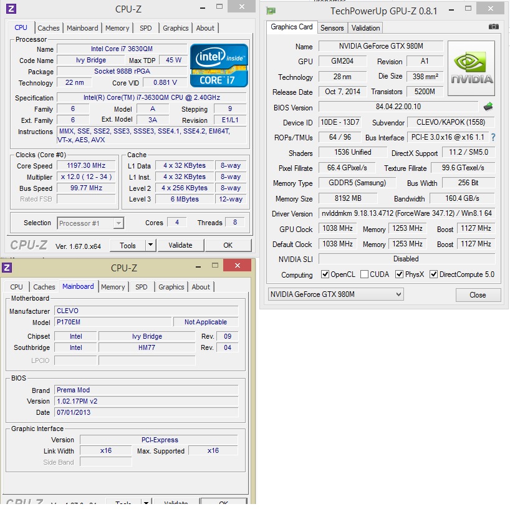Click the app icon of the CPU-Z Mainboard window
This screenshot has width=510, height=509.
click(x=7, y=268)
